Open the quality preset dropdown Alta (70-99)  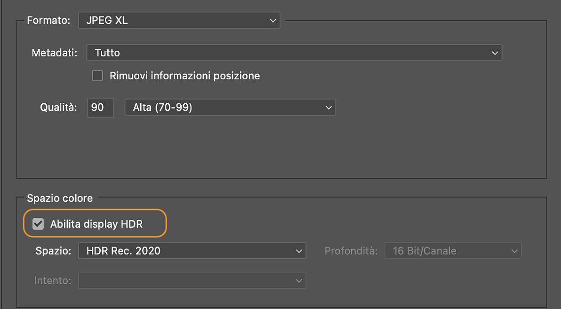coord(230,107)
